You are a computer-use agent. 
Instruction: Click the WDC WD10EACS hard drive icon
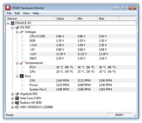(x=17, y=107)
